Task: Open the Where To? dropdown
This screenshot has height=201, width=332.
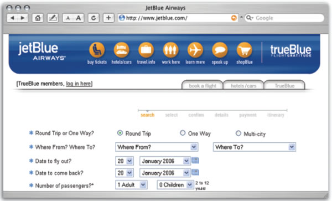Action: [x=255, y=147]
